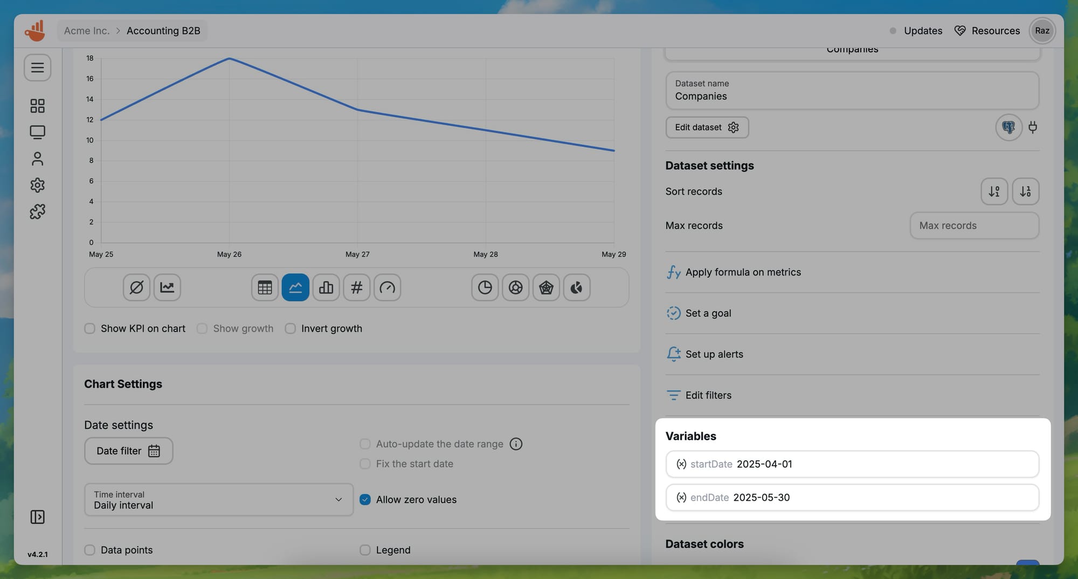Viewport: 1078px width, 579px height.
Task: Select the gauge chart type
Action: click(x=387, y=287)
